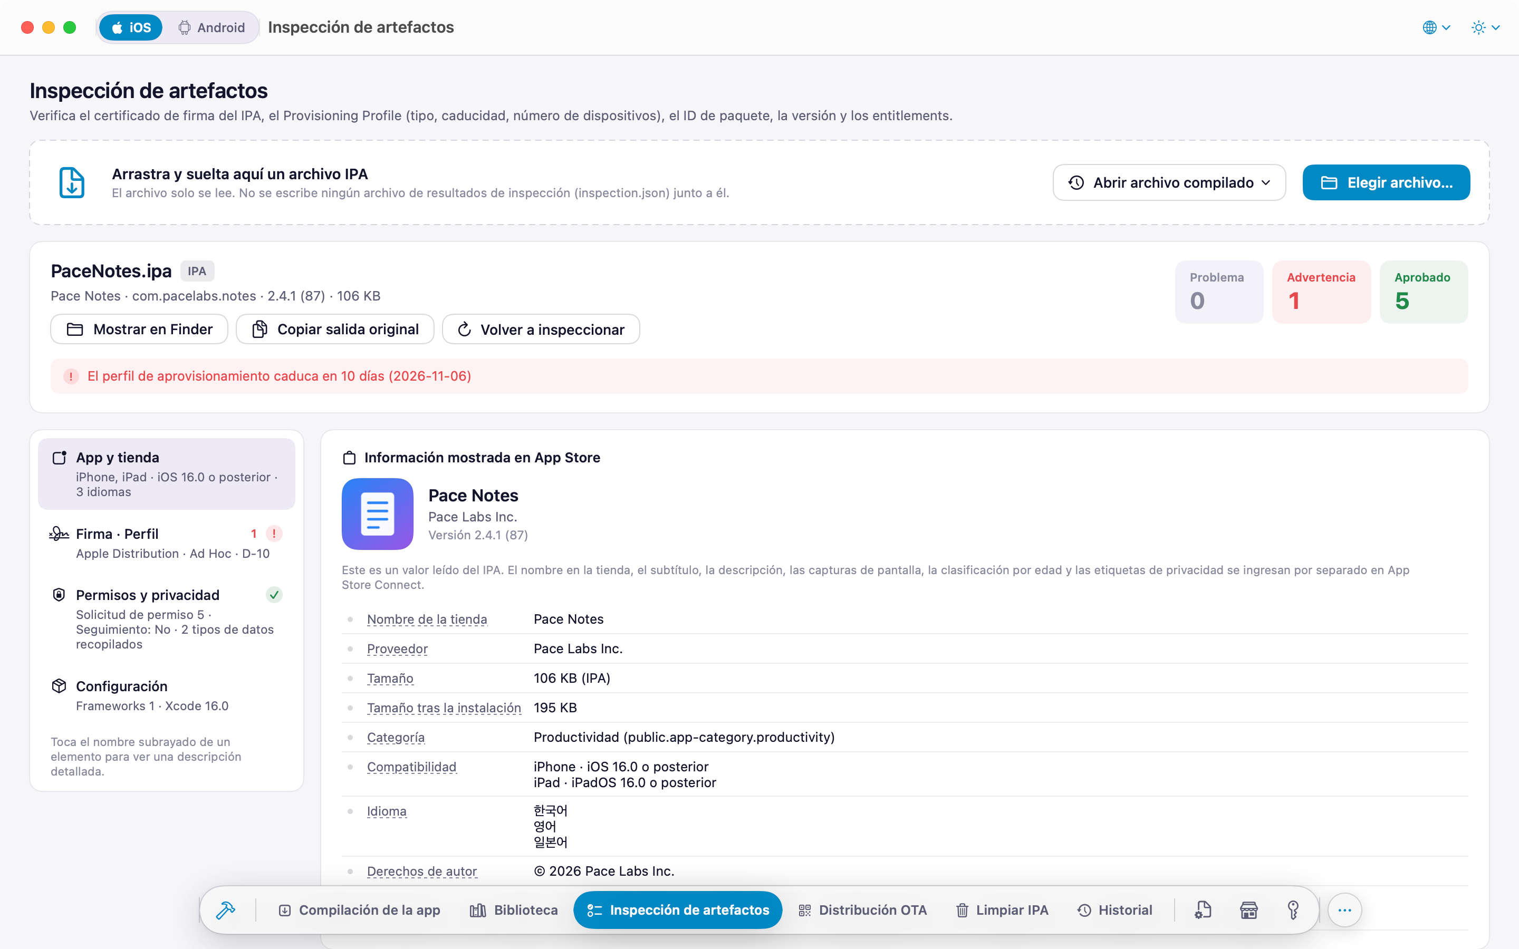1519x949 pixels.
Task: Click Elegir archivo button
Action: click(1386, 182)
